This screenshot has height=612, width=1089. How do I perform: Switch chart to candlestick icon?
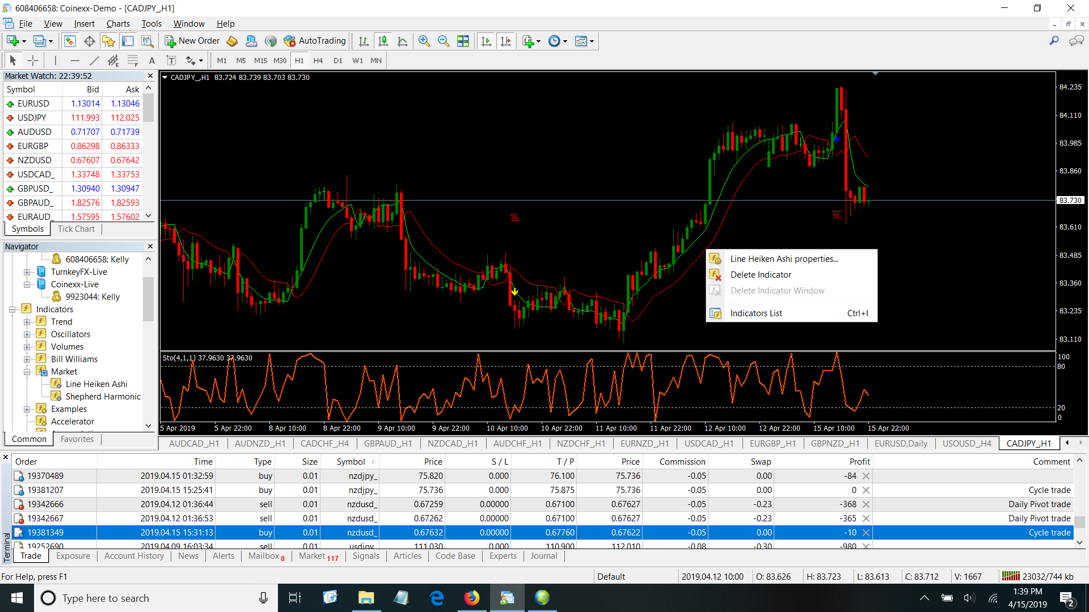coord(383,41)
